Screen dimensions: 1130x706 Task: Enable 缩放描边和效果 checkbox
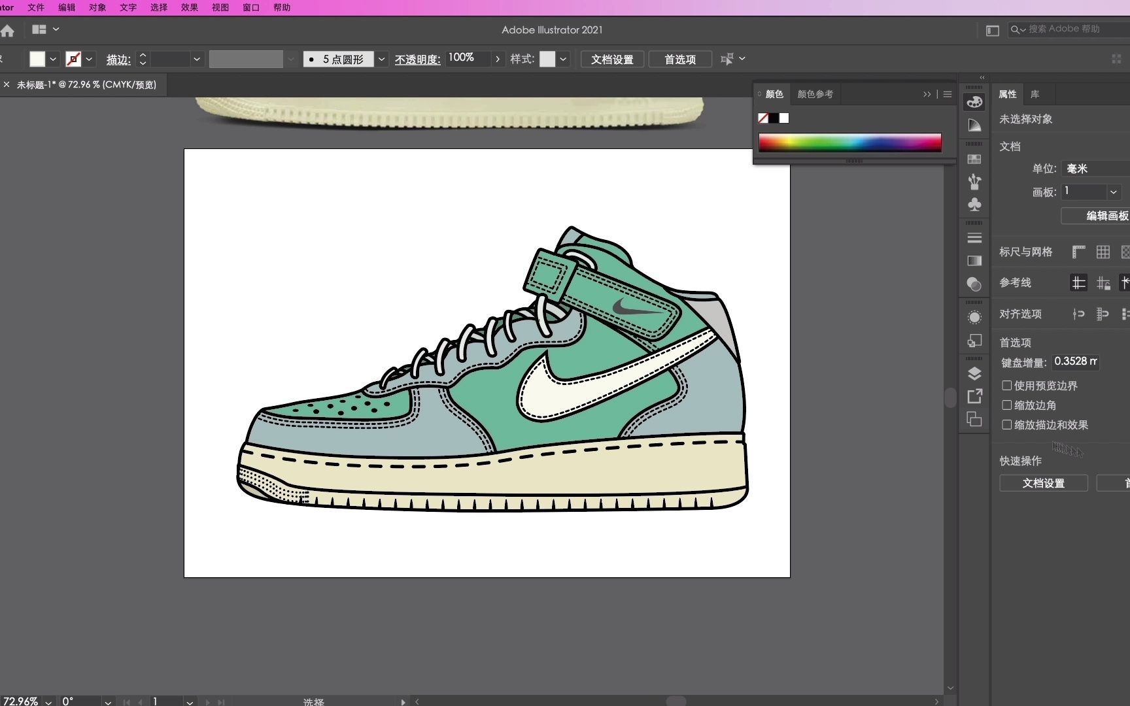(1007, 425)
